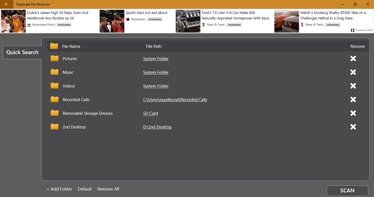Click the File Path column header

click(154, 46)
